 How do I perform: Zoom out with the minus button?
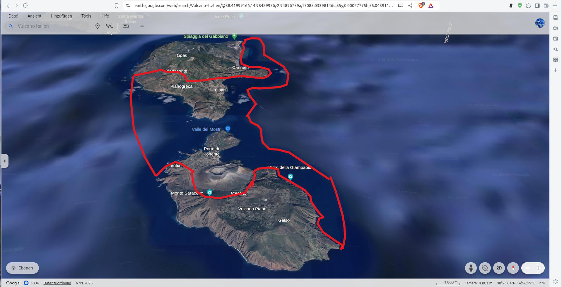[x=527, y=268]
